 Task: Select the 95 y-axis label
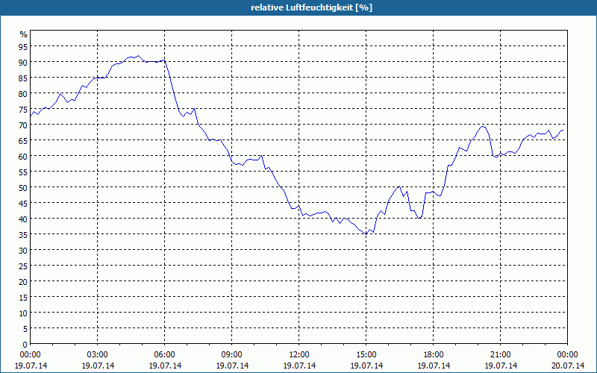point(23,46)
